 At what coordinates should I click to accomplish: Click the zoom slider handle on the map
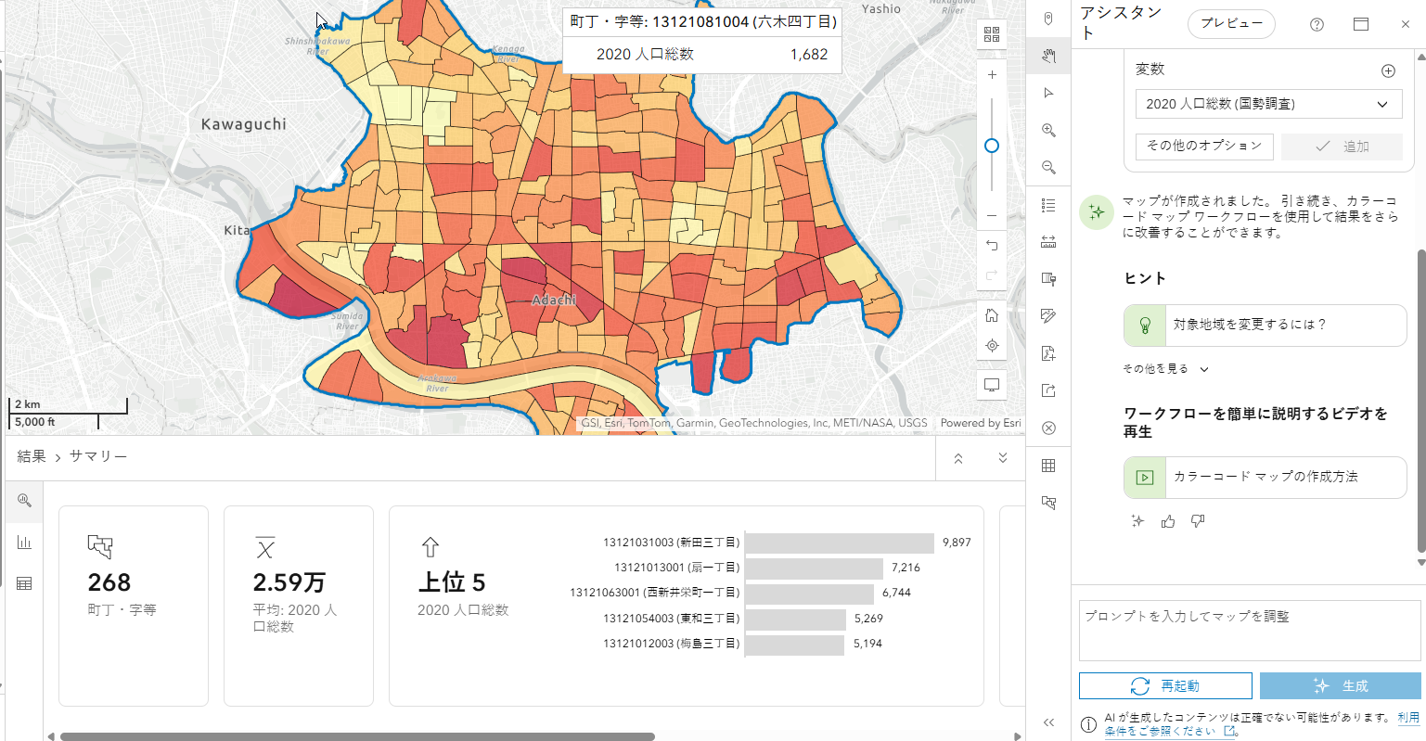(x=992, y=146)
